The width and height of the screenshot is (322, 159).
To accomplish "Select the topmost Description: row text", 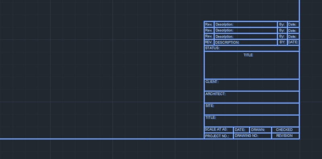I will coord(224,24).
